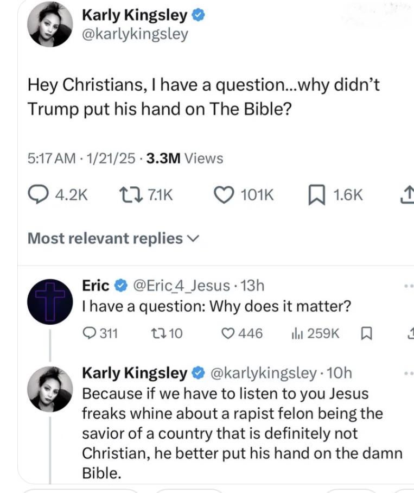The width and height of the screenshot is (414, 493).
Task: Visit the @karlykingsley handle under main name
Action: [x=135, y=34]
